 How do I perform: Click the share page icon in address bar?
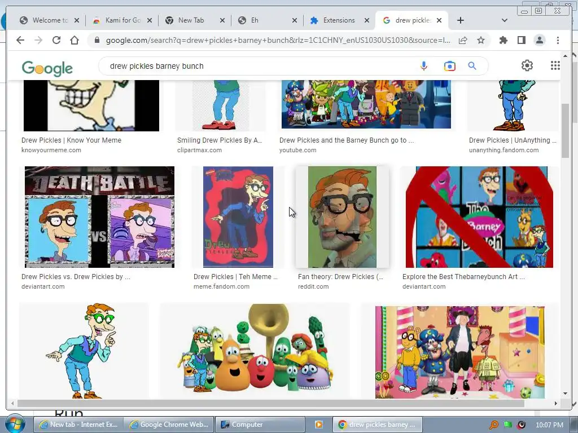click(463, 40)
